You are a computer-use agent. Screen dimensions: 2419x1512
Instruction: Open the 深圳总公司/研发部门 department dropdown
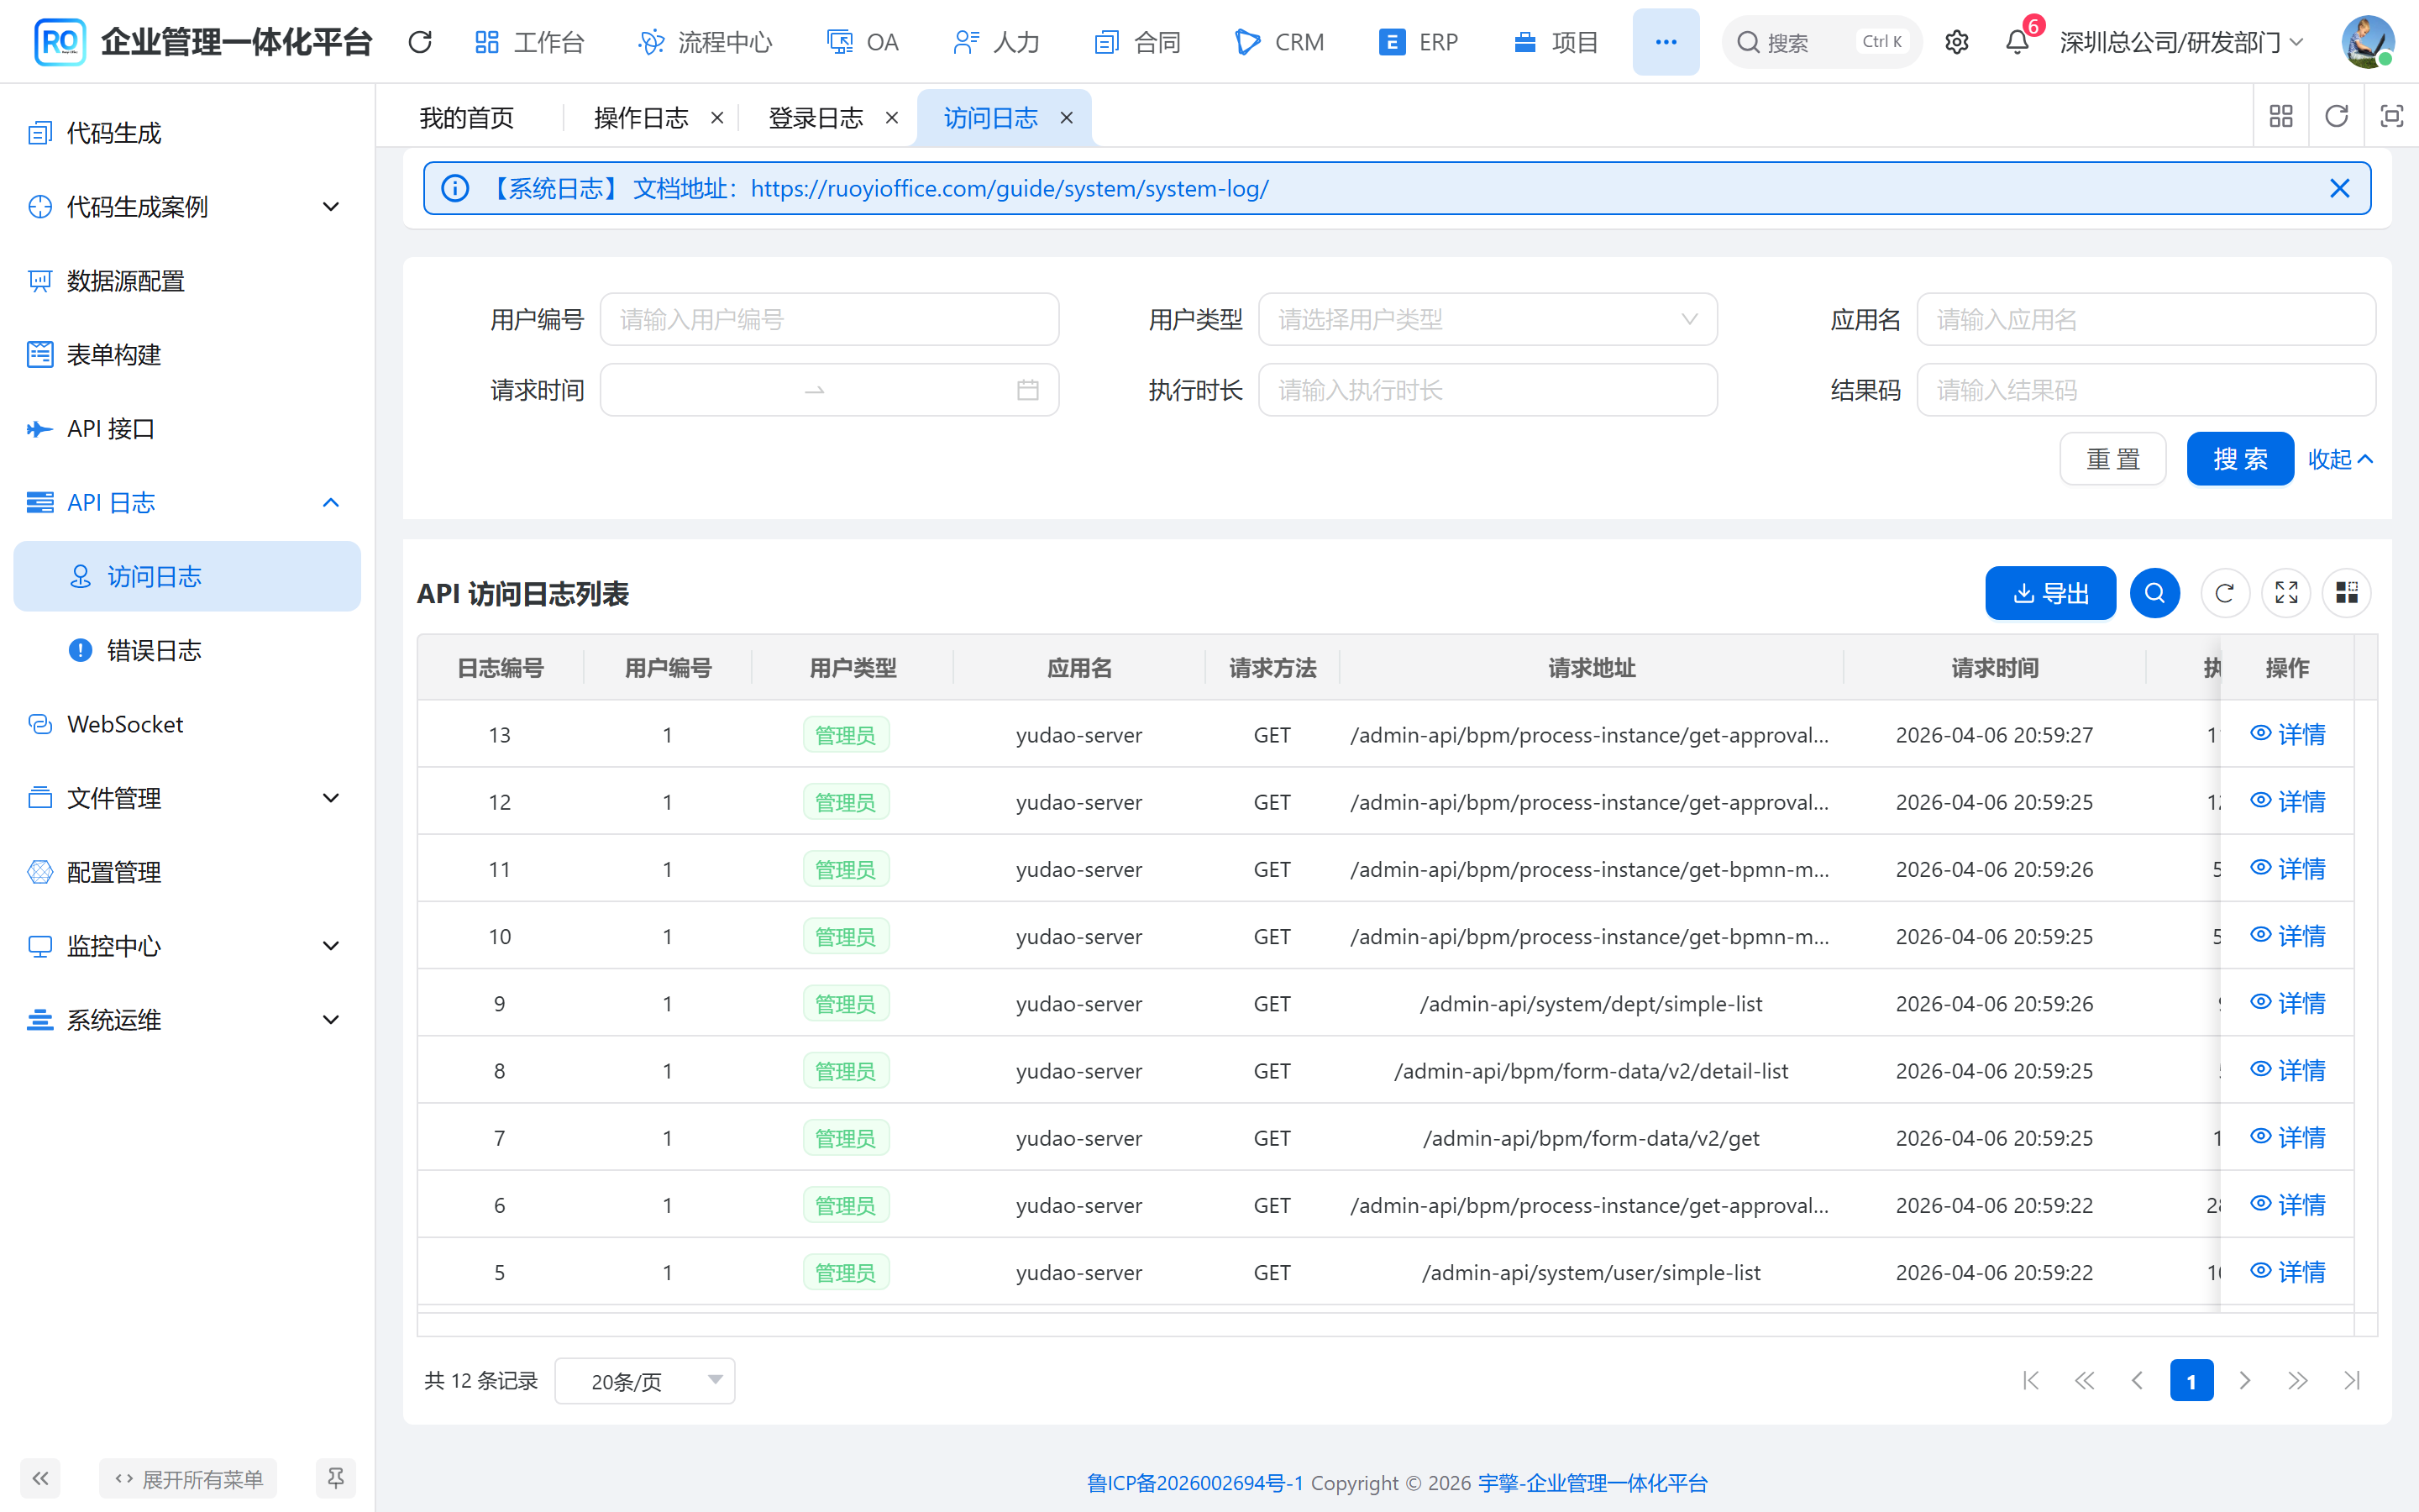coord(2182,42)
